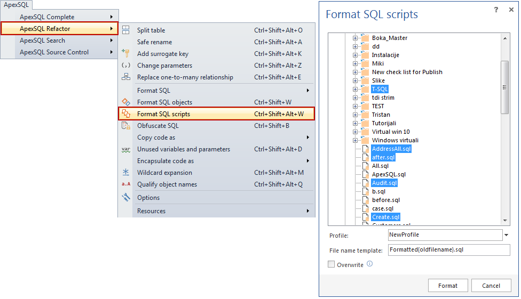521x299 pixels.
Task: Expand the T-SQL folder node
Action: tap(355, 89)
